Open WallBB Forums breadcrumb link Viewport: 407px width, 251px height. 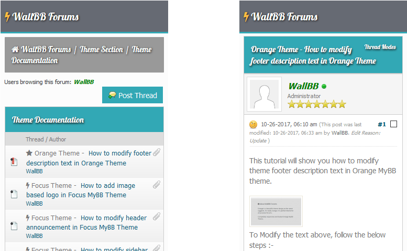pos(46,50)
